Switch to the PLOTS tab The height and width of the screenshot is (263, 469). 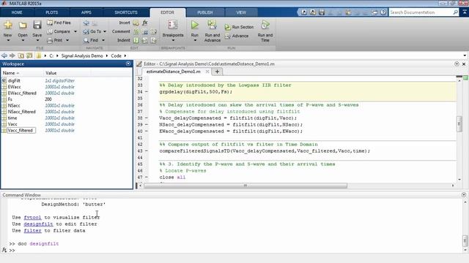pyautogui.click(x=52, y=12)
